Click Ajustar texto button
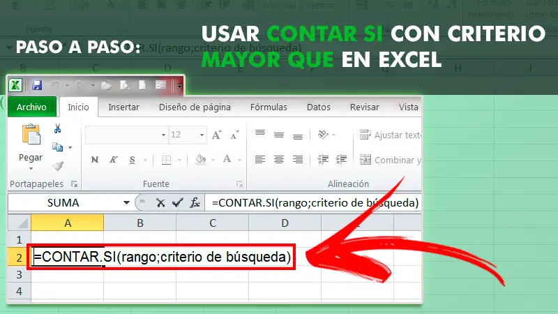 pyautogui.click(x=390, y=135)
